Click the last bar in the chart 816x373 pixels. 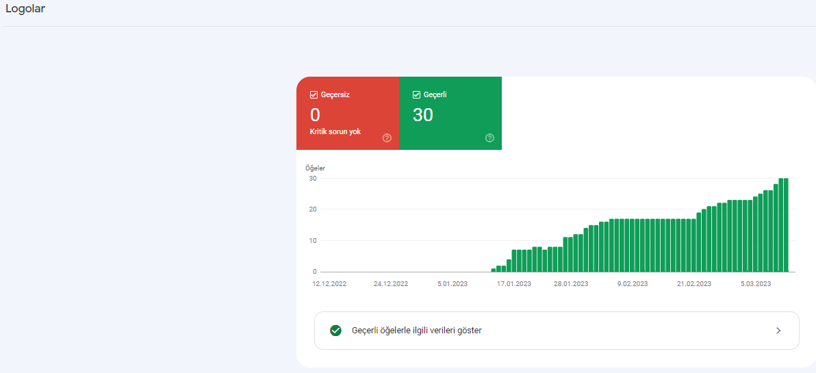coord(786,224)
